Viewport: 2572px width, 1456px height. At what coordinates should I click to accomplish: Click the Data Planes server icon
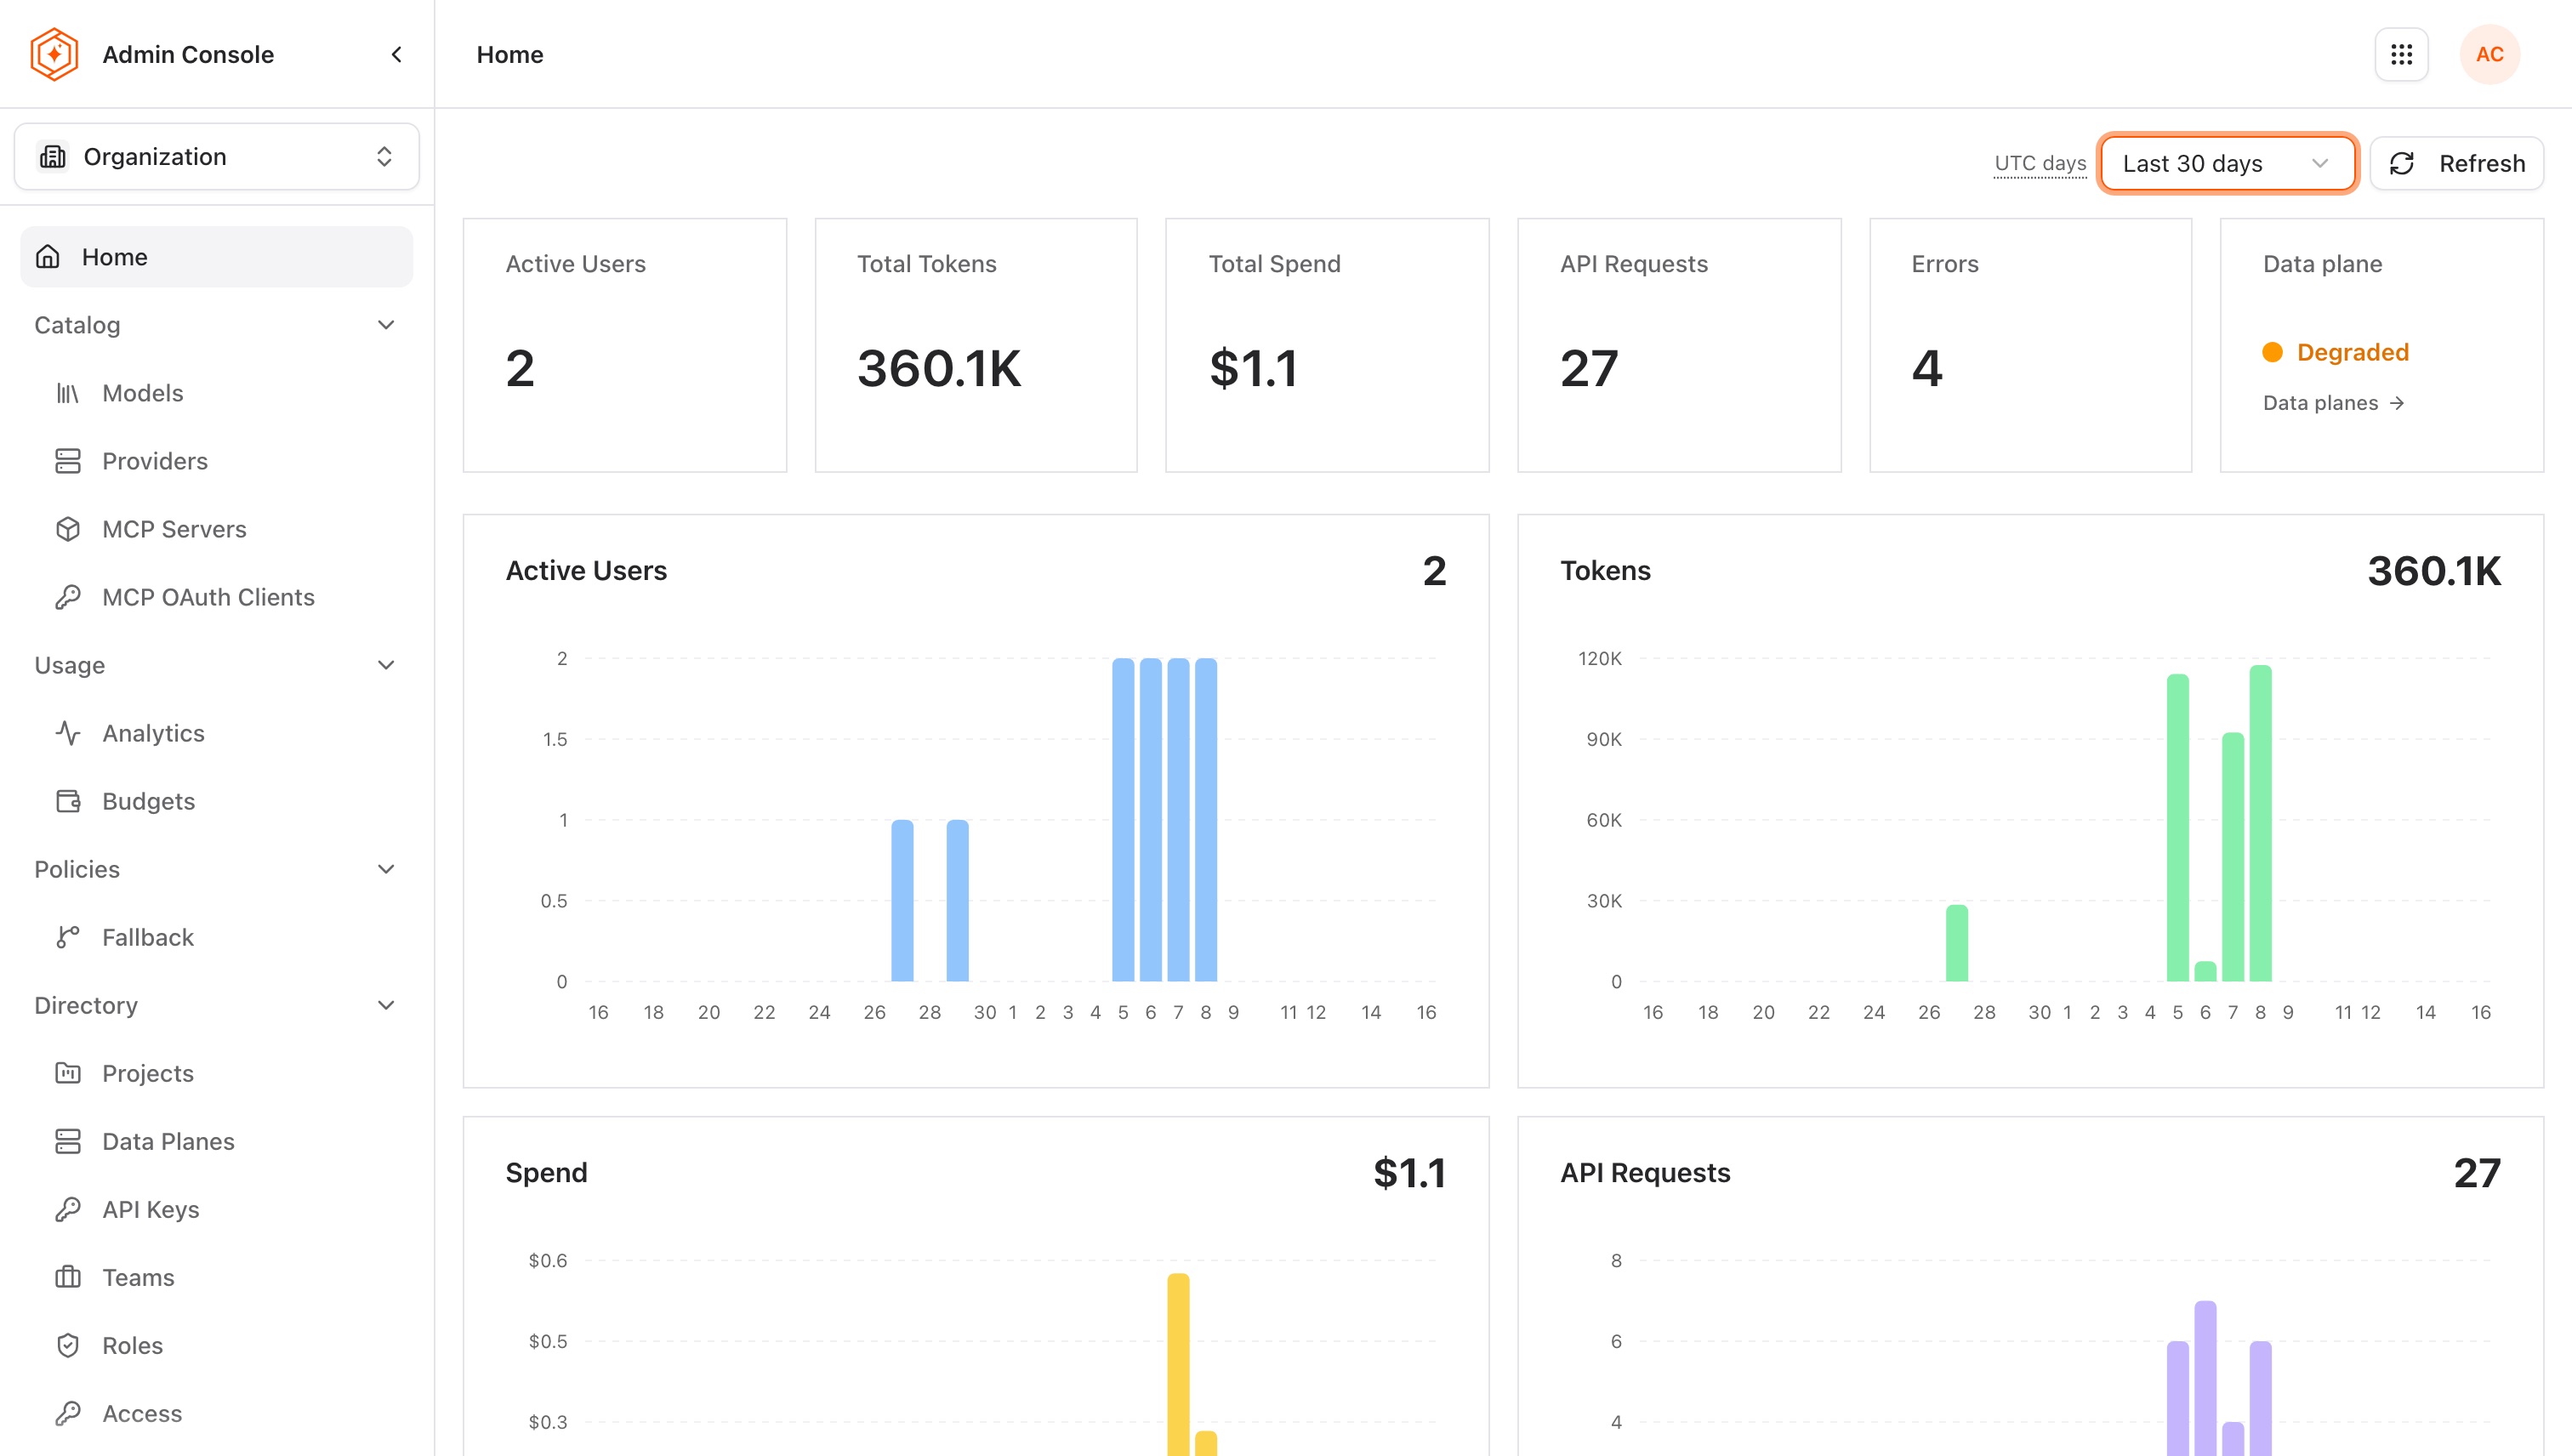coord(68,1141)
